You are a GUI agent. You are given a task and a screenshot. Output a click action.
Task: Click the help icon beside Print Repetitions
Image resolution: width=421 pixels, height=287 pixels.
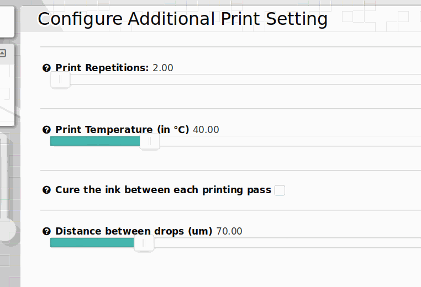point(47,68)
